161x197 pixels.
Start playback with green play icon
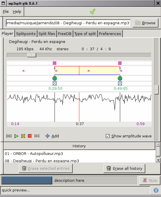(16, 136)
